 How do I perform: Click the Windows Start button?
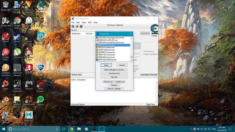pos(4,129)
